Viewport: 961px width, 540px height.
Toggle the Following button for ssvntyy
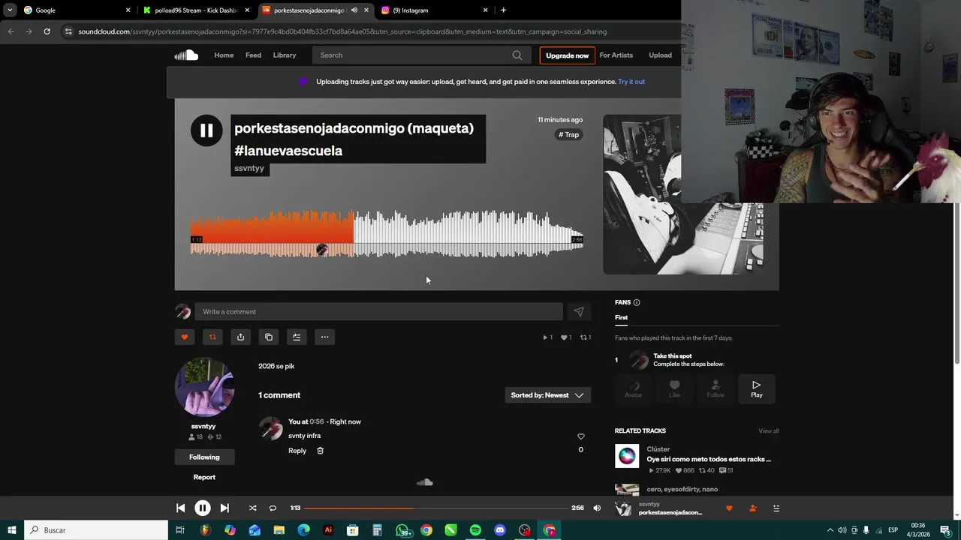(x=204, y=457)
